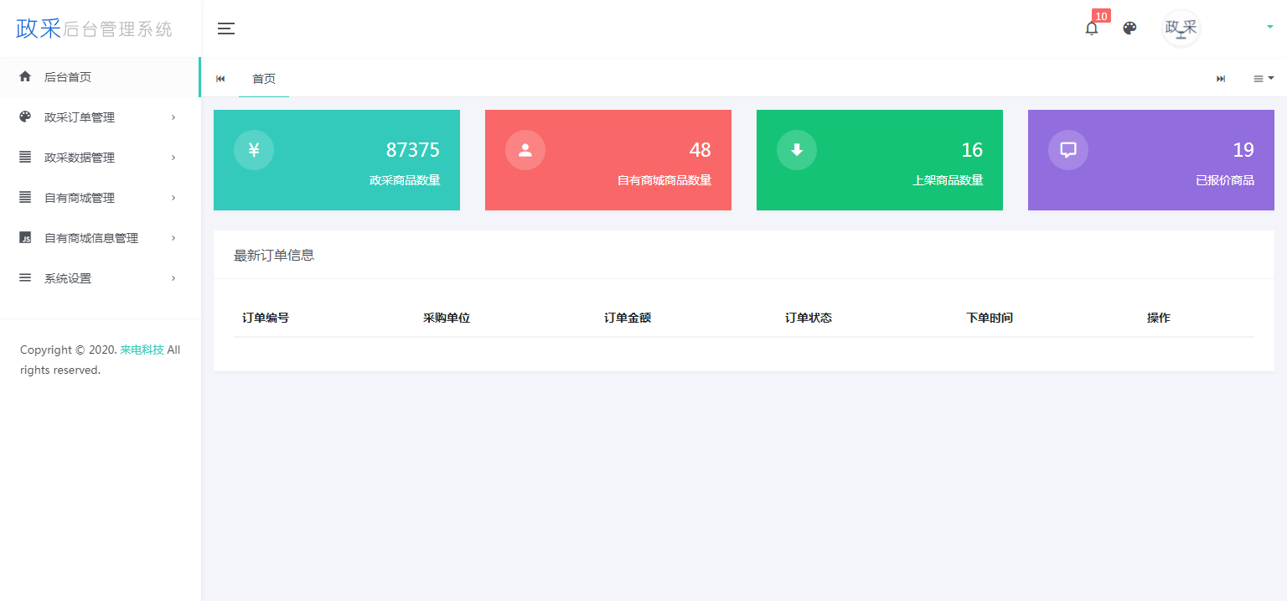1287x601 pixels.
Task: Click the download arrow icon on green card
Action: click(x=797, y=150)
